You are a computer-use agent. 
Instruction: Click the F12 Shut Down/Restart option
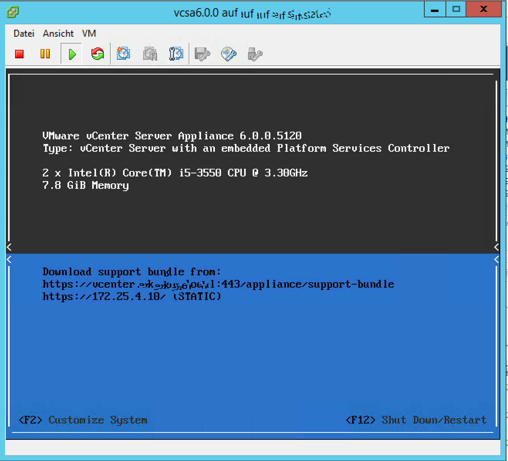(416, 420)
